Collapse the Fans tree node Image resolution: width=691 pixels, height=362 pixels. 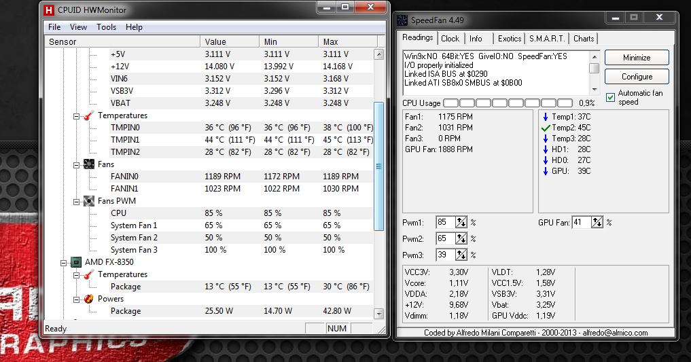tap(76, 165)
